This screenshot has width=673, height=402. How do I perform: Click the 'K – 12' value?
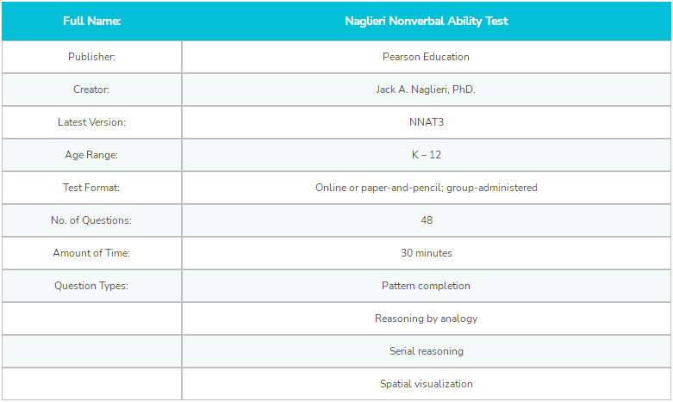point(427,155)
